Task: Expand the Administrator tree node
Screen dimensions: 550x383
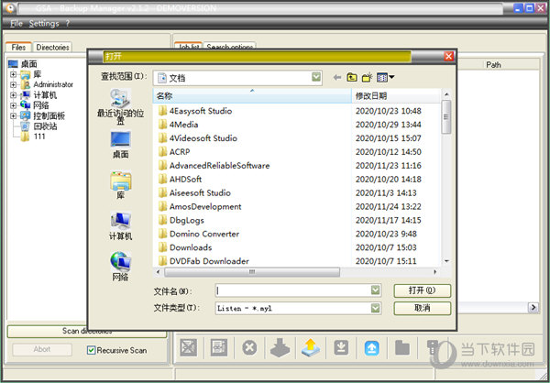Action: click(13, 84)
